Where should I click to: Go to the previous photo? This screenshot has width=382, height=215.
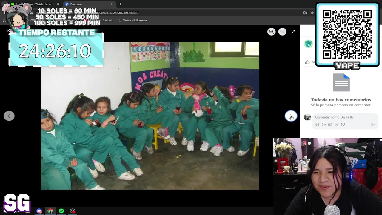(x=9, y=116)
